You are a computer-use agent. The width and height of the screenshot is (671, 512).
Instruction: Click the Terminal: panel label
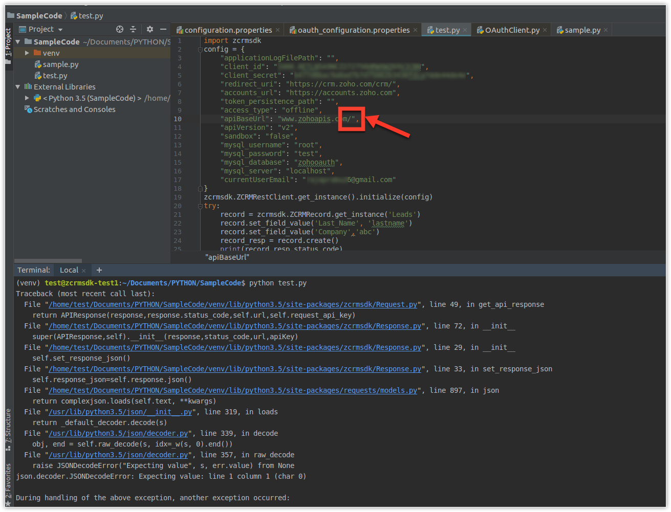point(34,270)
